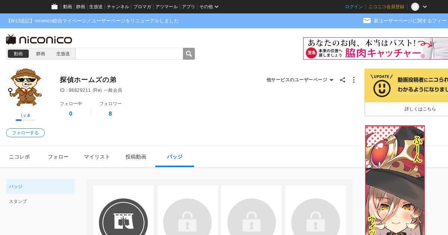Click the mail envelope icon in banner
448x235 pixels.
coord(367,21)
